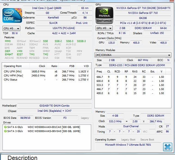Click the AES-NI feature label
Image resolution: width=175 pixels, height=160 pixels.
click(x=9, y=58)
